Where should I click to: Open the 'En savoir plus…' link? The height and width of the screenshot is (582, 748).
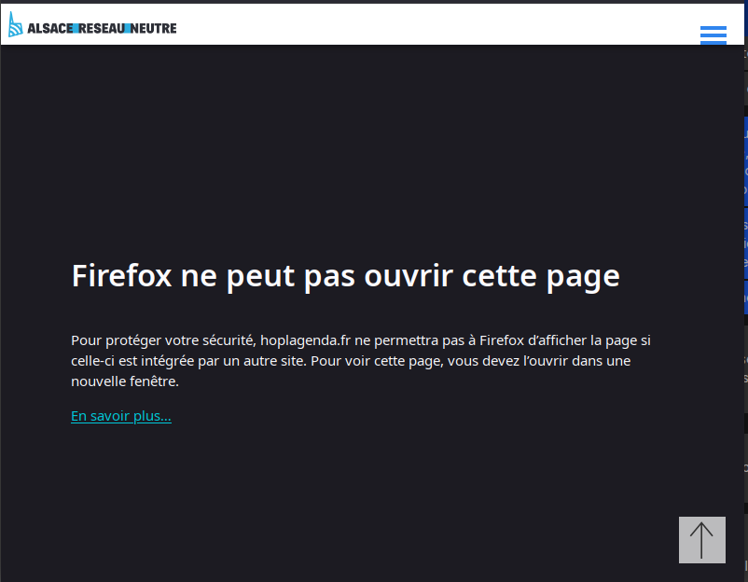(121, 416)
